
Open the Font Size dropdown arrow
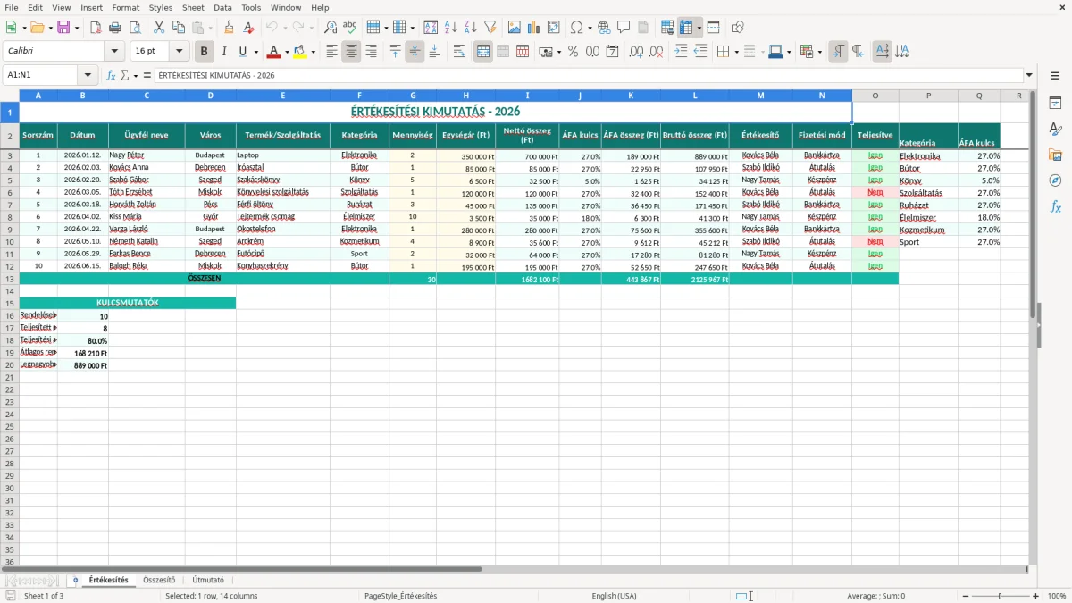coord(179,52)
